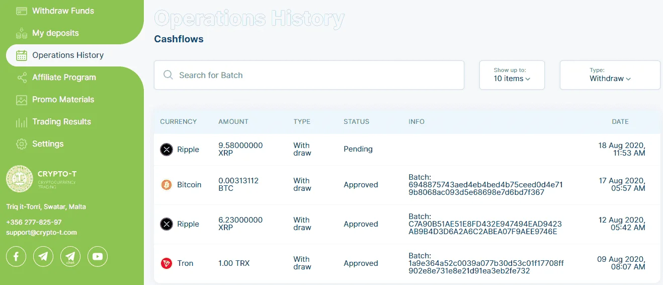The width and height of the screenshot is (663, 285).
Task: Click the search magnifier icon
Action: 169,75
